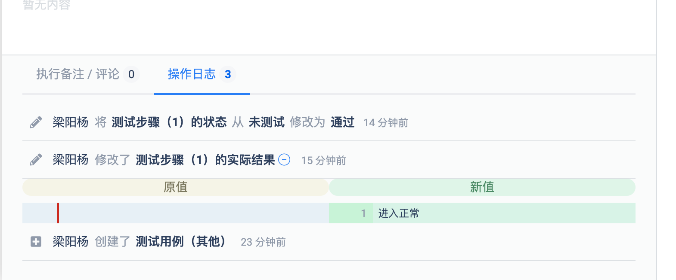
Task: Click the new value text 进入正常
Action: [399, 213]
